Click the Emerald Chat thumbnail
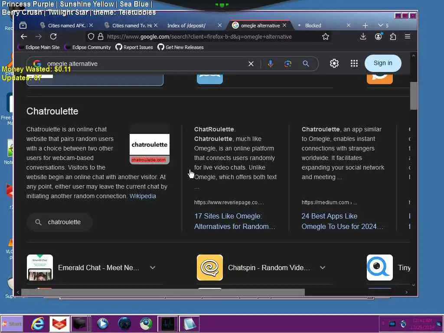444x333 pixels. (40, 268)
